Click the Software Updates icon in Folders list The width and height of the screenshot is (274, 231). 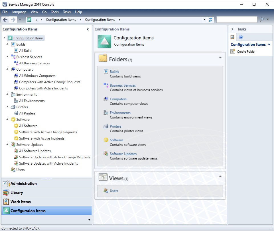(106, 154)
